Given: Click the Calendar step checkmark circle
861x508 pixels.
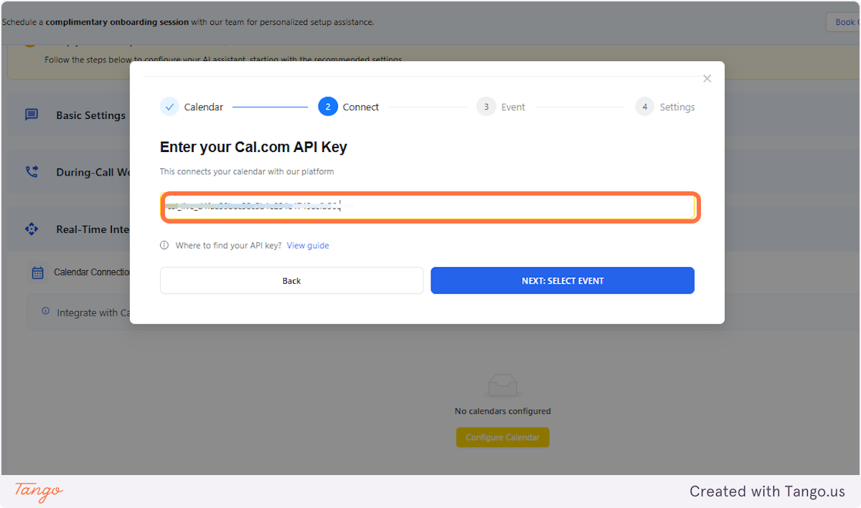Looking at the screenshot, I should 169,106.
